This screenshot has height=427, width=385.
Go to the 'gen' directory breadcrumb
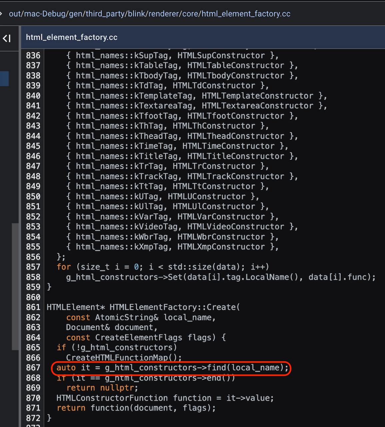click(76, 14)
